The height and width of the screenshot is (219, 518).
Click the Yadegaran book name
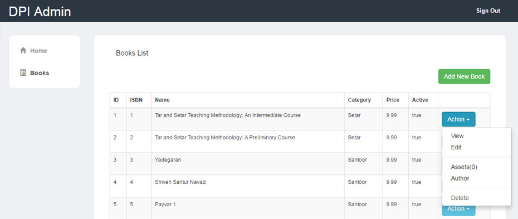(x=168, y=160)
